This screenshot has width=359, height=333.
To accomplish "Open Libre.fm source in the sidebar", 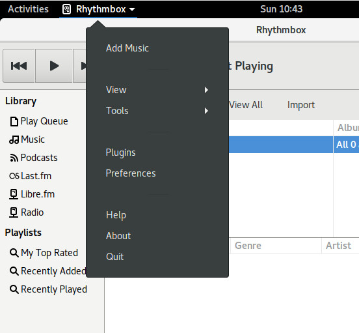I will coord(32,194).
